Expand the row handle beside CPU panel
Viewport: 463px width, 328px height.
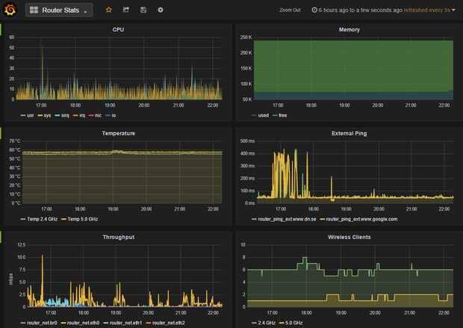click(1, 30)
